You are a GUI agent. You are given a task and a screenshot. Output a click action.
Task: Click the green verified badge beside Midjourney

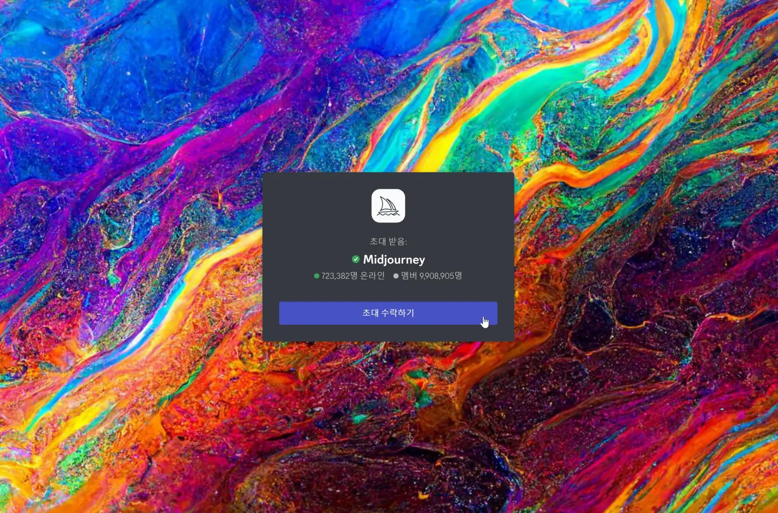point(355,259)
